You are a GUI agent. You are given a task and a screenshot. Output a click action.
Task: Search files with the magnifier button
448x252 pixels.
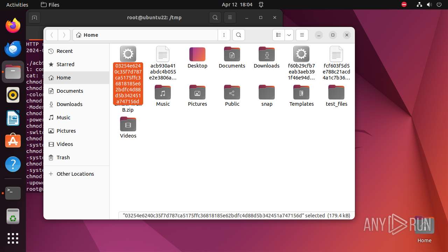point(238,35)
